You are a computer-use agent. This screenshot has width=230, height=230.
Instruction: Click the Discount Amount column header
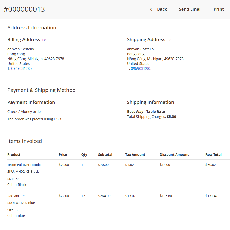pos(174,155)
